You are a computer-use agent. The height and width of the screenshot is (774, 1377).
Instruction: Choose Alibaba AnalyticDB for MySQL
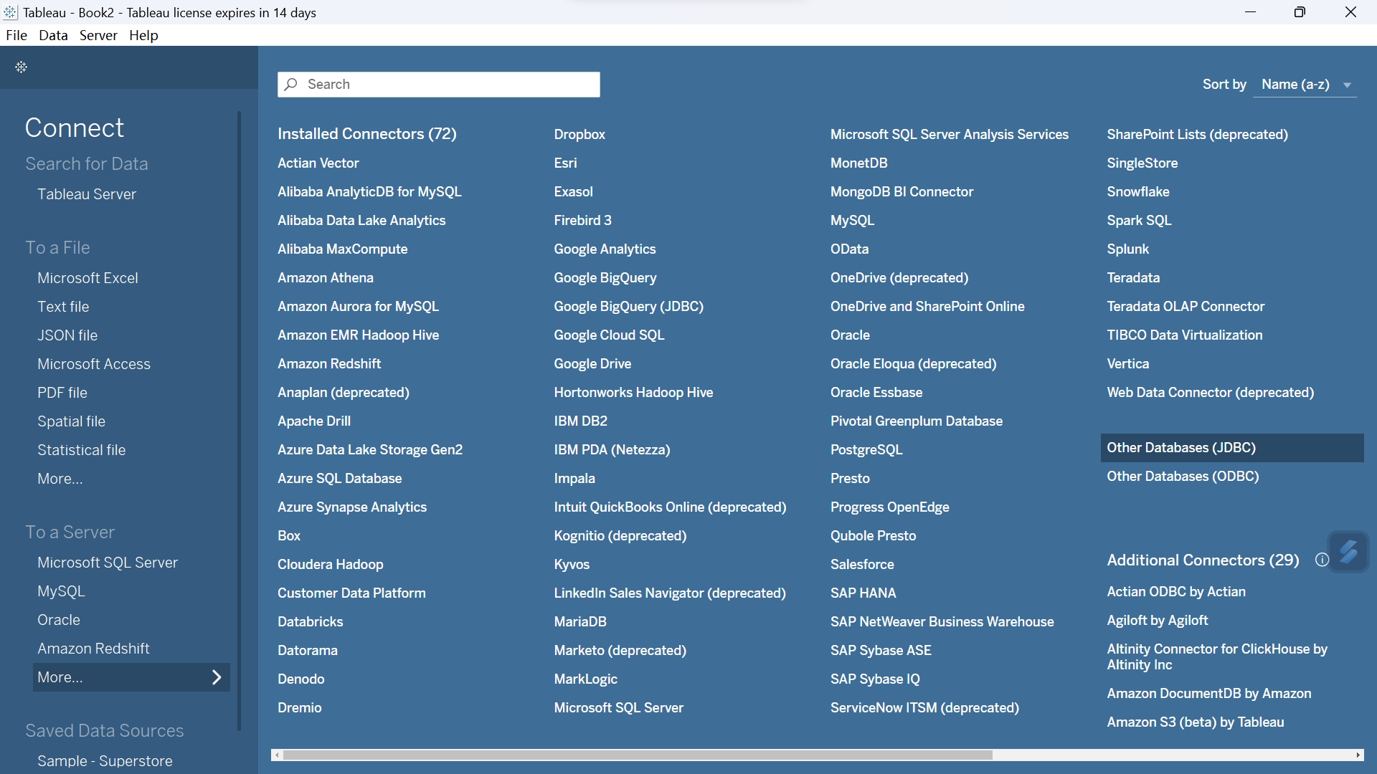(369, 192)
